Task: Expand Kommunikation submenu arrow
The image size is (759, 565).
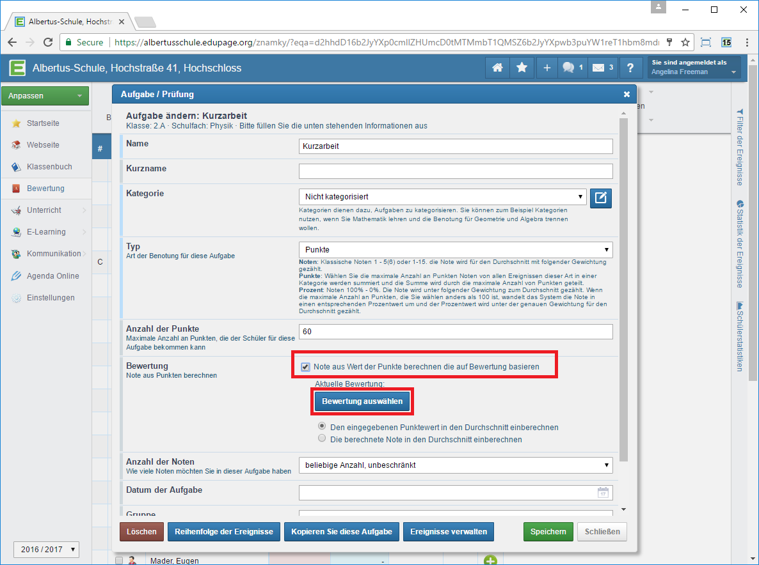Action: [84, 254]
